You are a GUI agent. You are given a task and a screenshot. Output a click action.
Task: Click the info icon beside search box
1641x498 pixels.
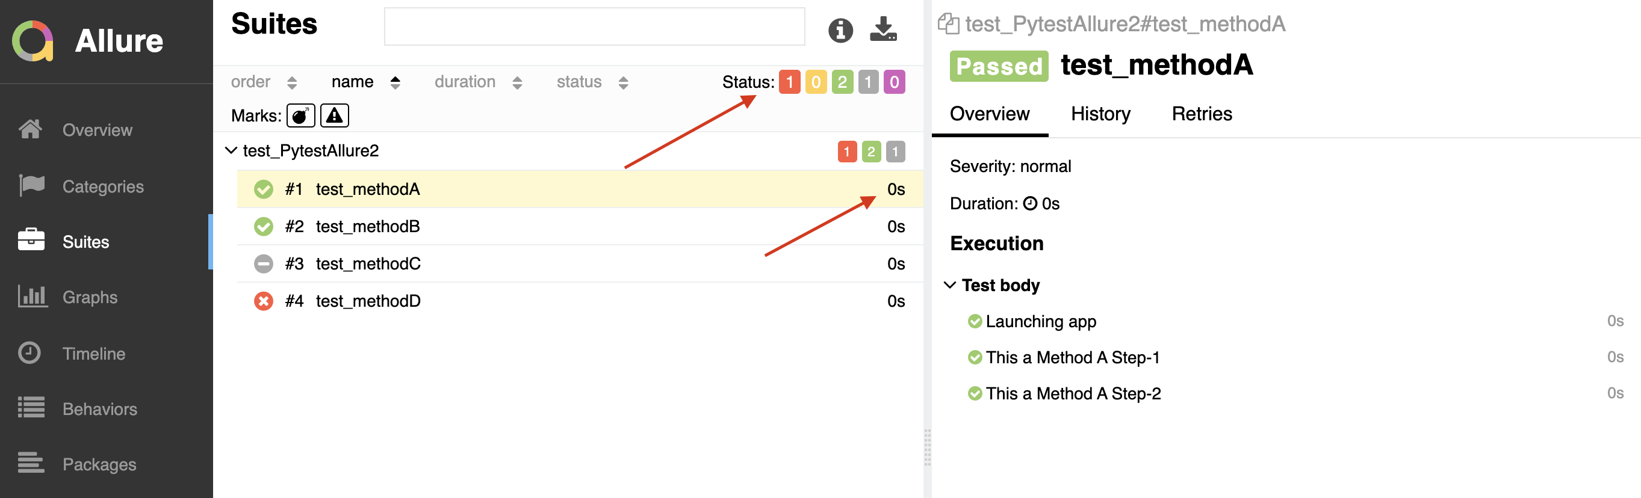tap(840, 30)
